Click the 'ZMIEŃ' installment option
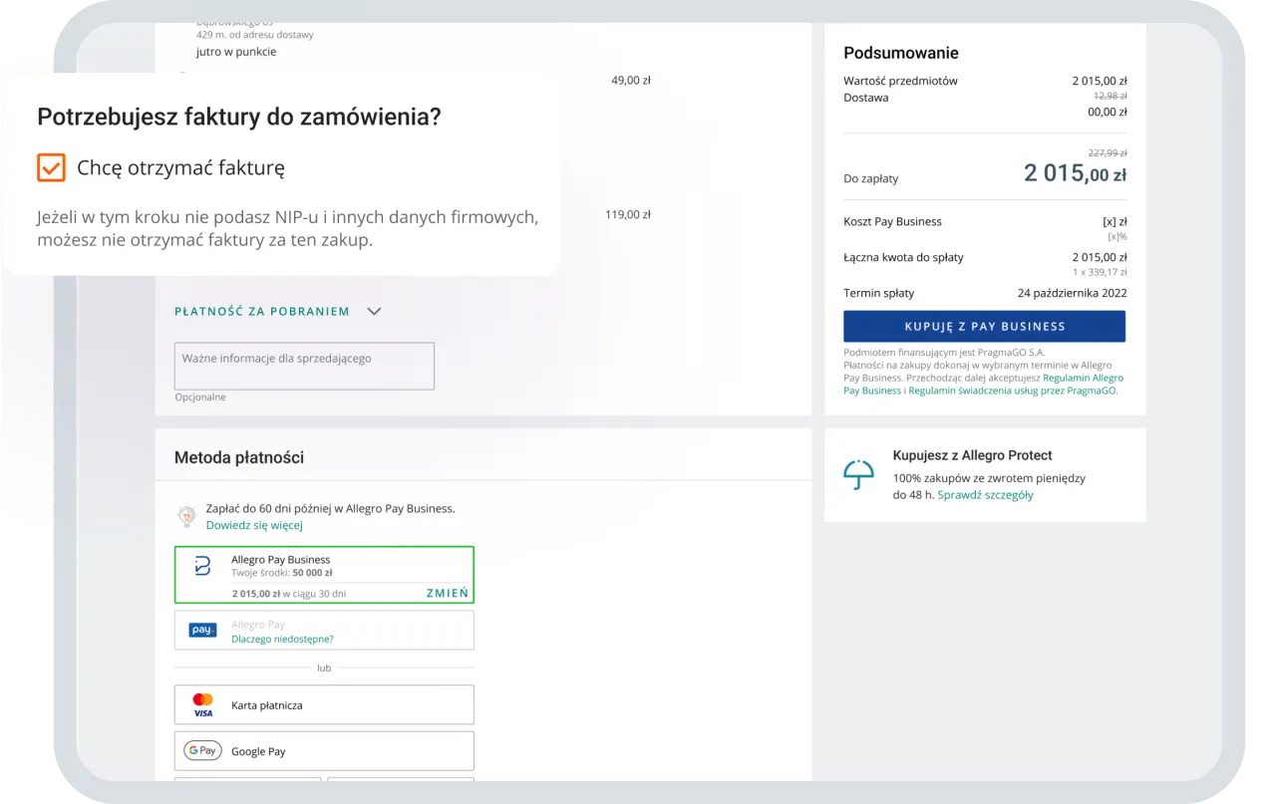The width and height of the screenshot is (1276, 804). pos(447,592)
